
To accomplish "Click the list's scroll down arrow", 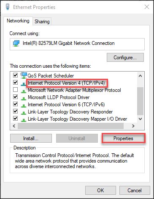I will point(140,119).
